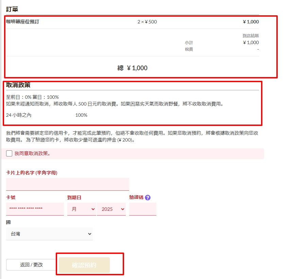Click the 到店結賬 pay-at-store text

251,36
